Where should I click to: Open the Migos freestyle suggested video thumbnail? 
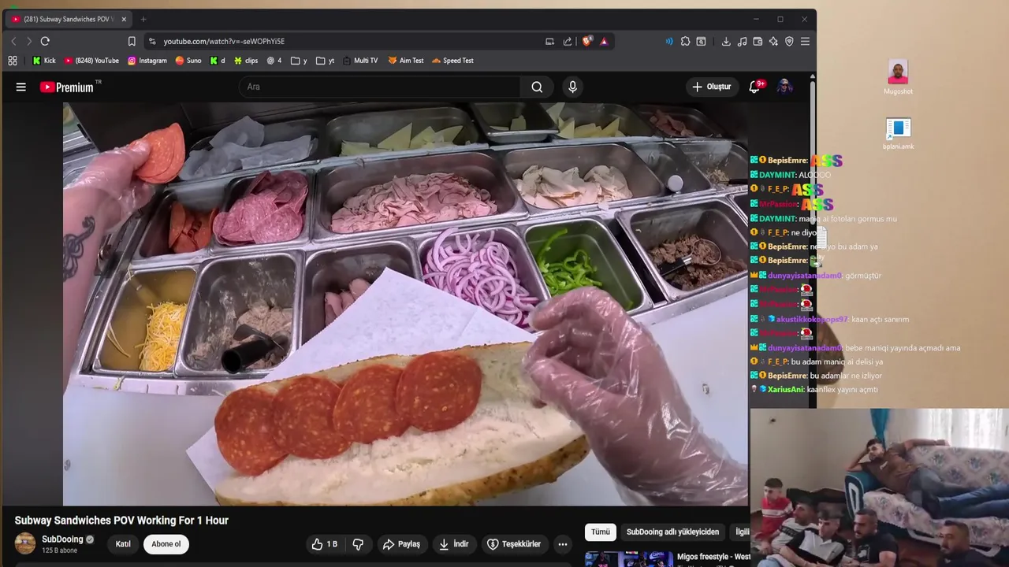tap(628, 559)
